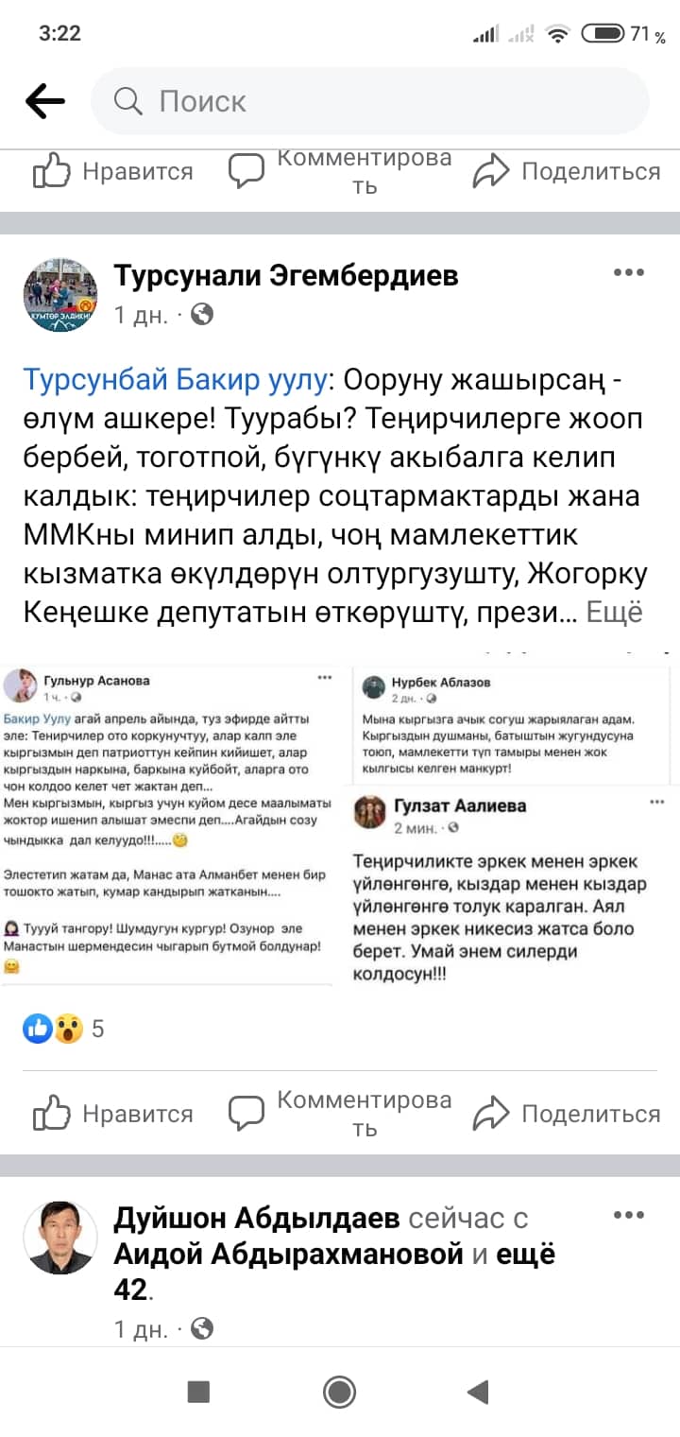Tap the back arrow icon
The height and width of the screenshot is (1437, 680).
[x=44, y=101]
